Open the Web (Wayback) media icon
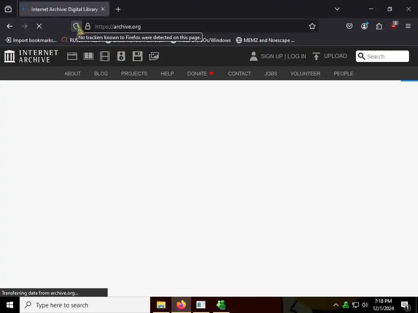The width and height of the screenshot is (418, 313). pyautogui.click(x=72, y=56)
